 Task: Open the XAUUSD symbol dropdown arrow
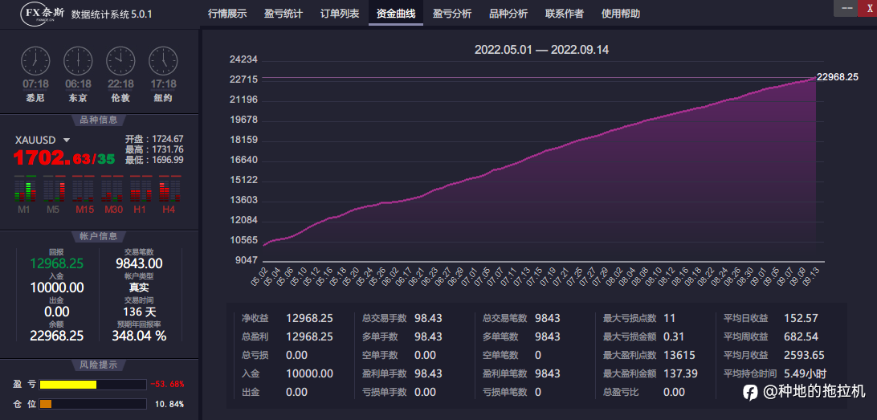tap(67, 141)
